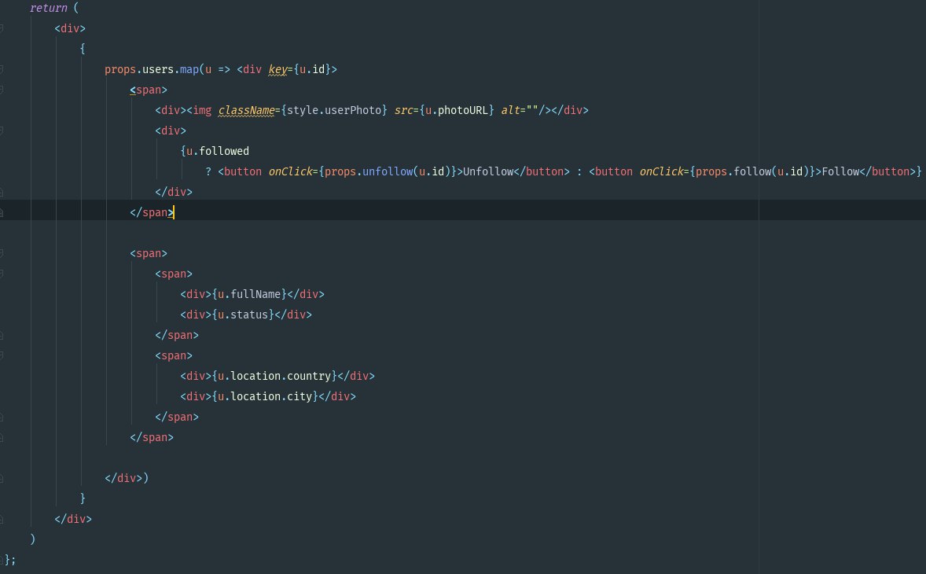Click 'style.userPhoto' inside className braces
The image size is (926, 574).
coord(333,110)
